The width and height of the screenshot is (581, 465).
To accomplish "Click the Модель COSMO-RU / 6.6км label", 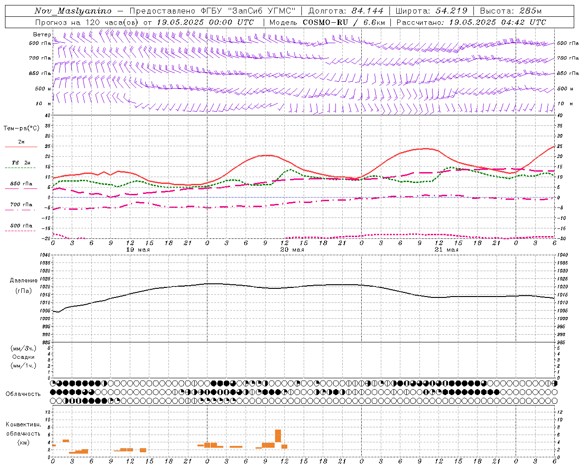I will pos(327,22).
